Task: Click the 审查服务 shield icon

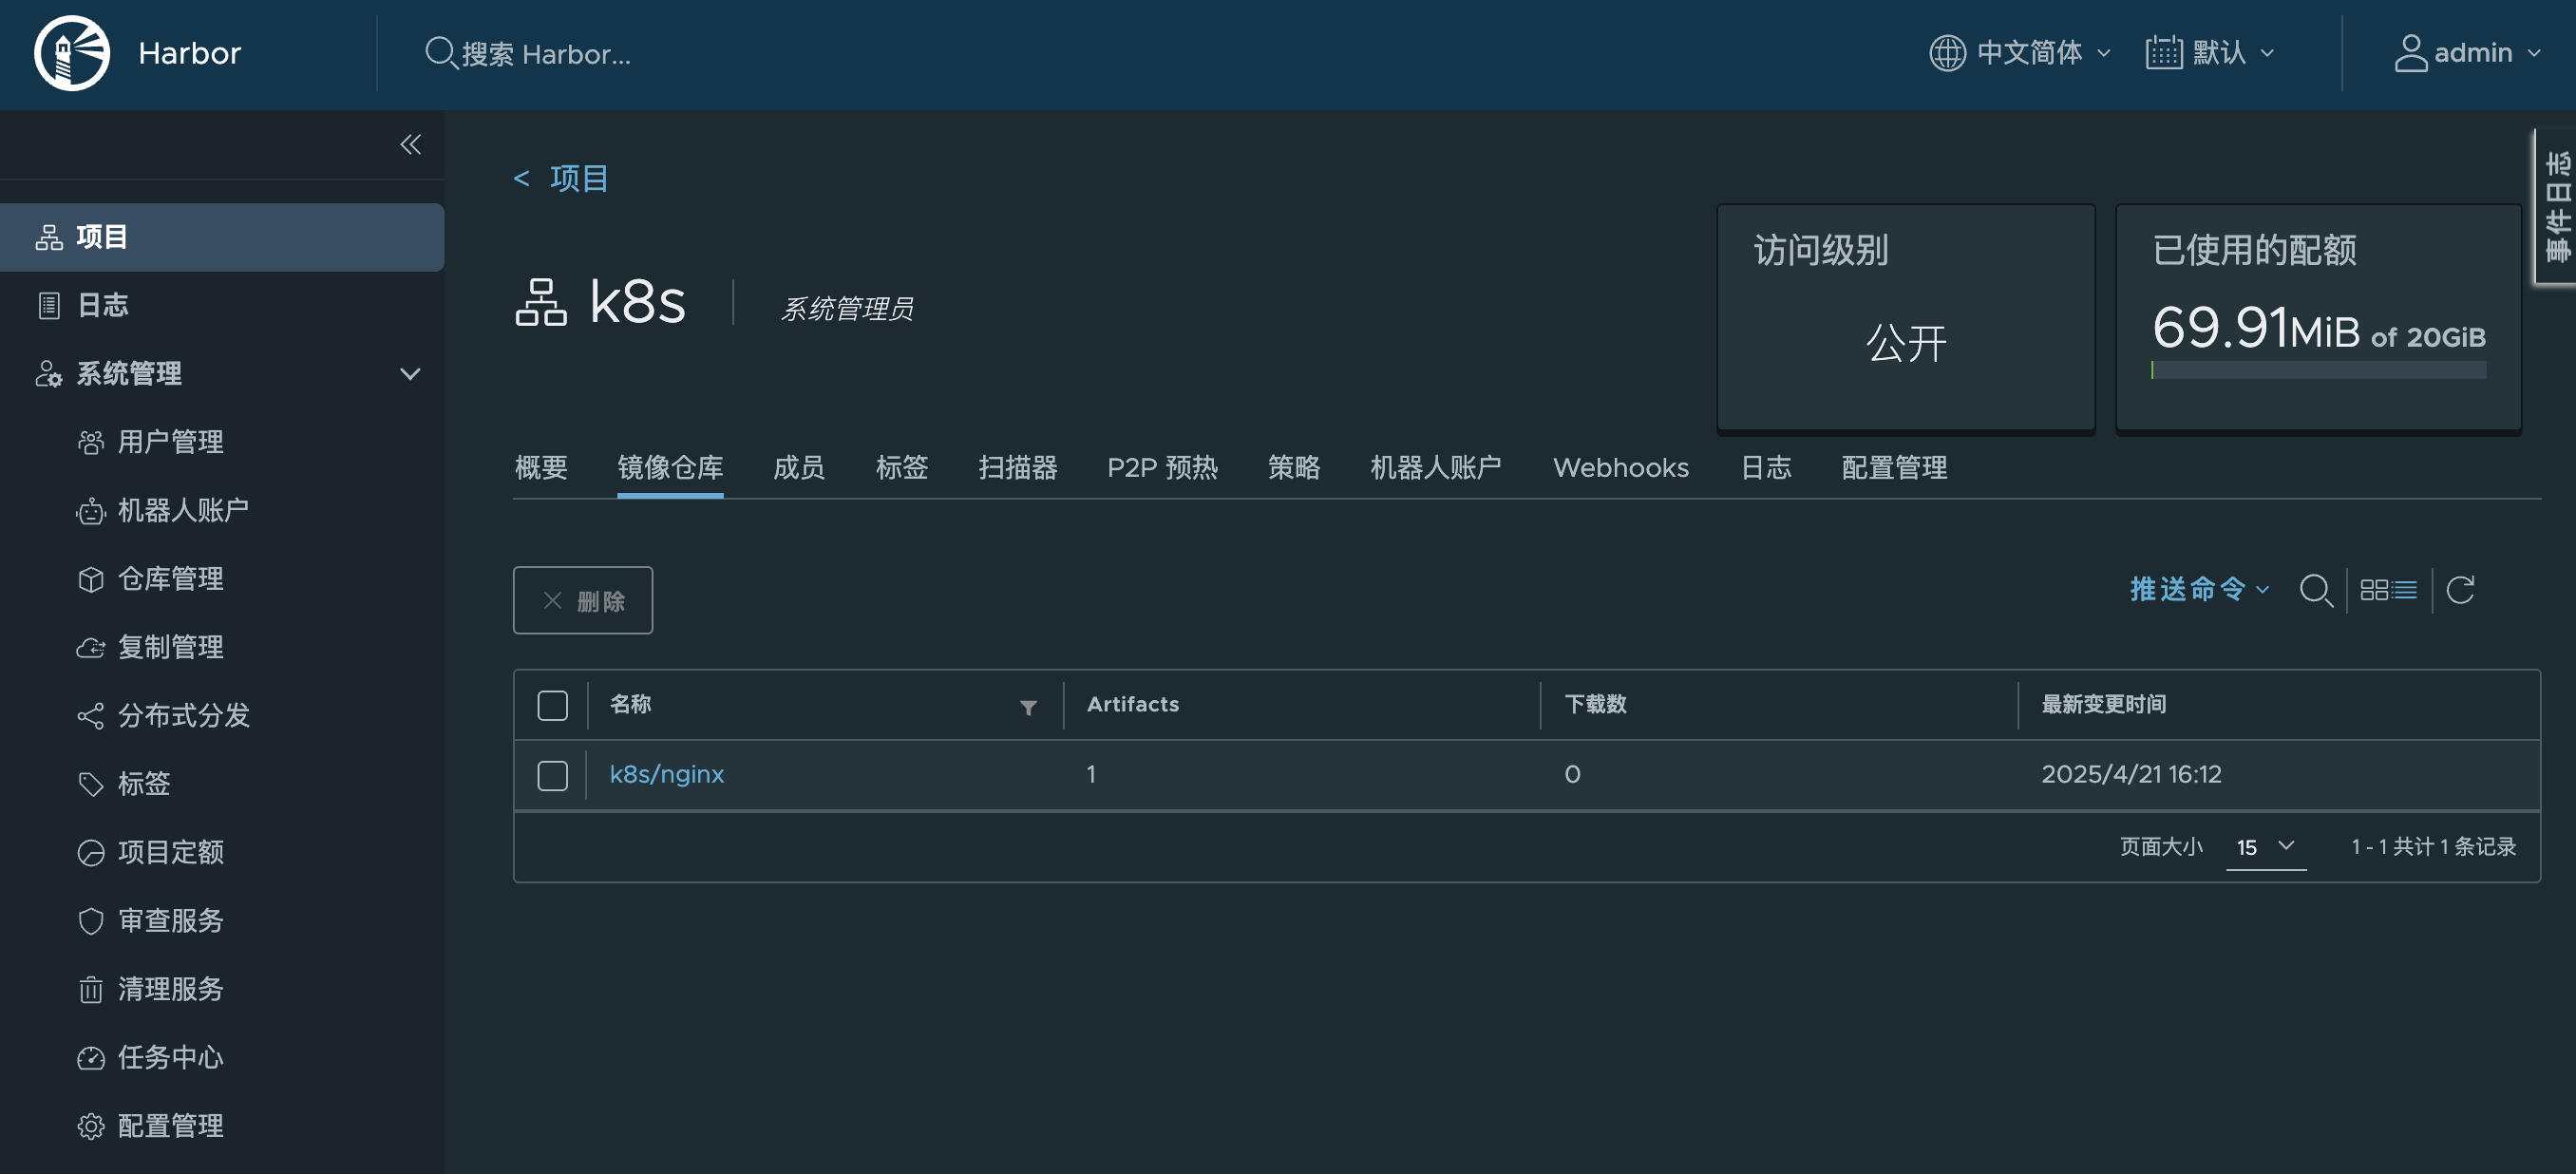Action: [91, 921]
